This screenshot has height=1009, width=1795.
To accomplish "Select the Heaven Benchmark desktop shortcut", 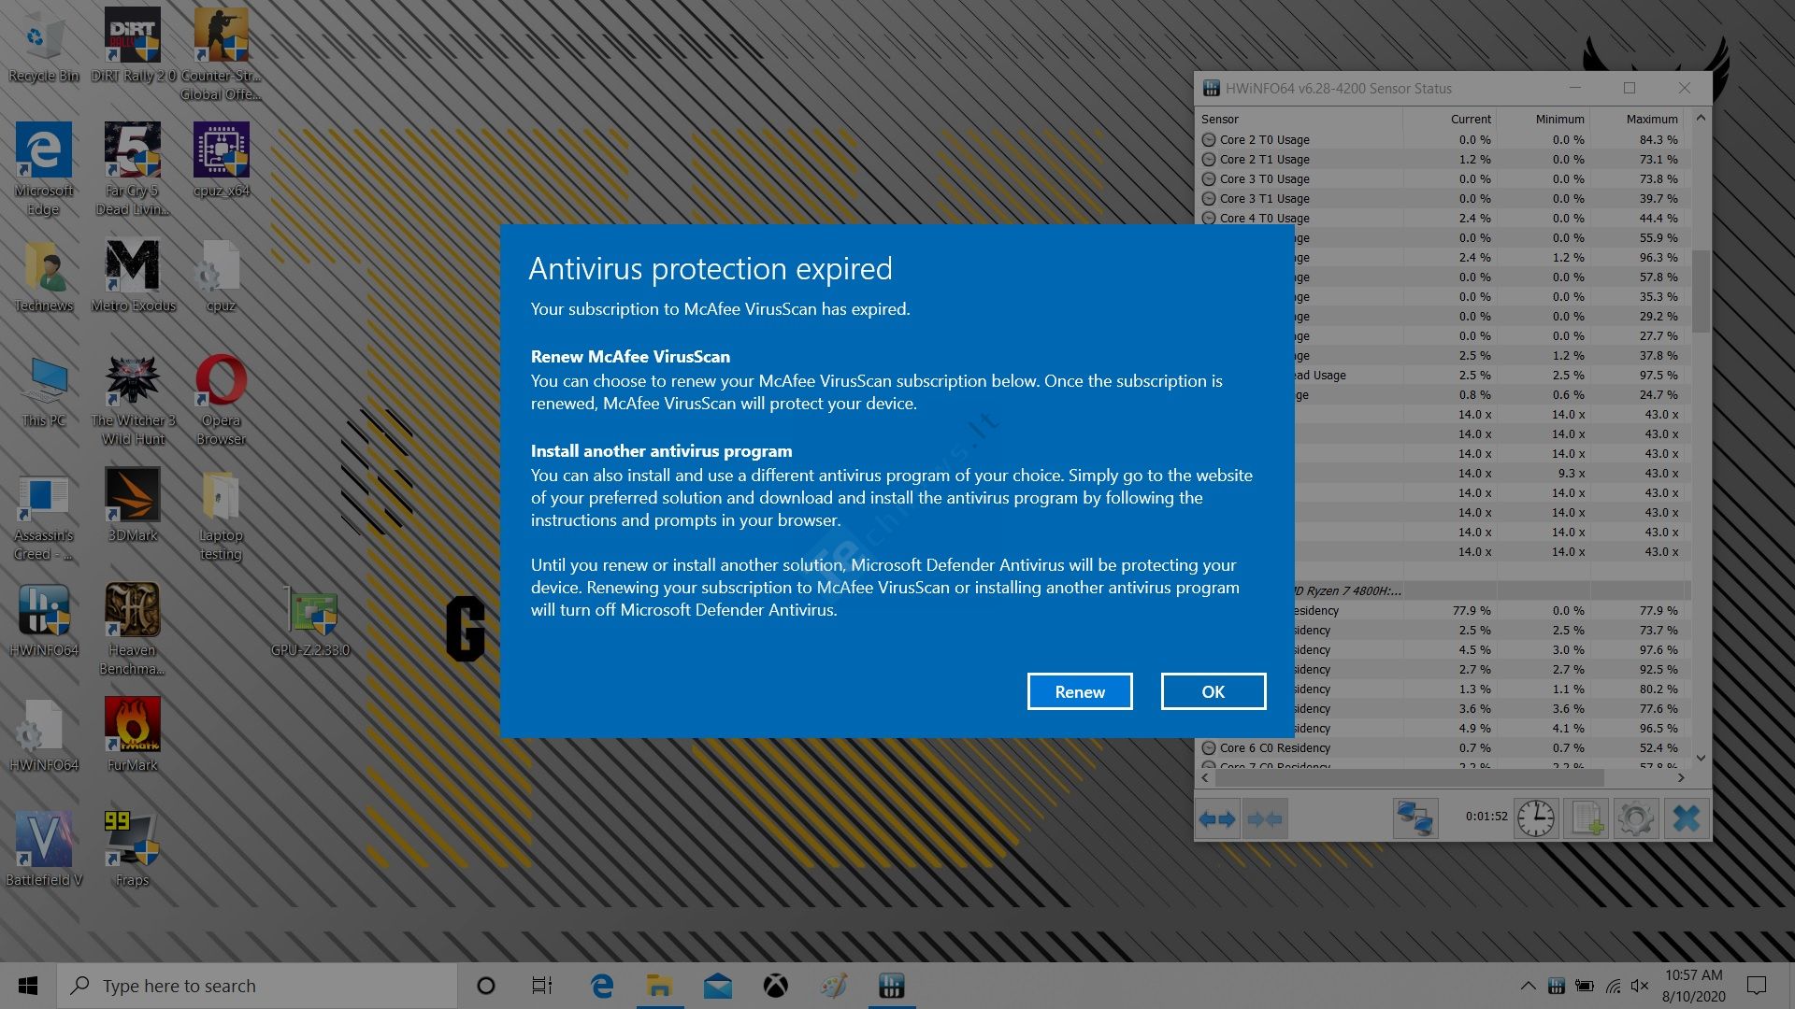I will point(133,631).
